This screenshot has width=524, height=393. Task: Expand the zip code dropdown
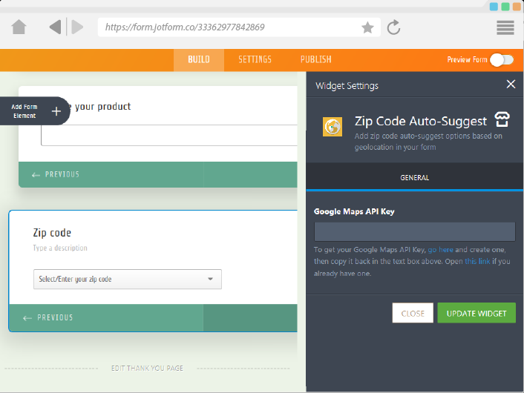coord(210,280)
